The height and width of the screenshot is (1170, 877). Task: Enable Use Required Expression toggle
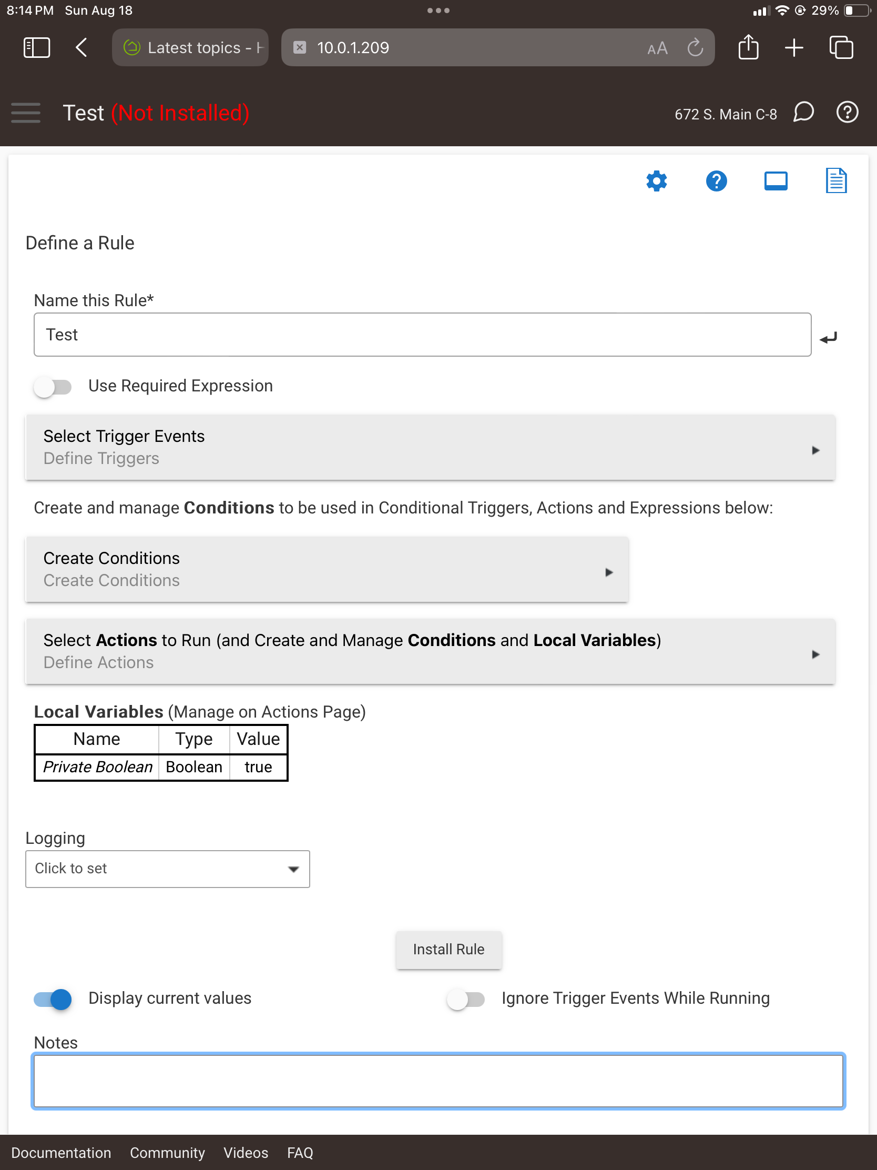53,387
